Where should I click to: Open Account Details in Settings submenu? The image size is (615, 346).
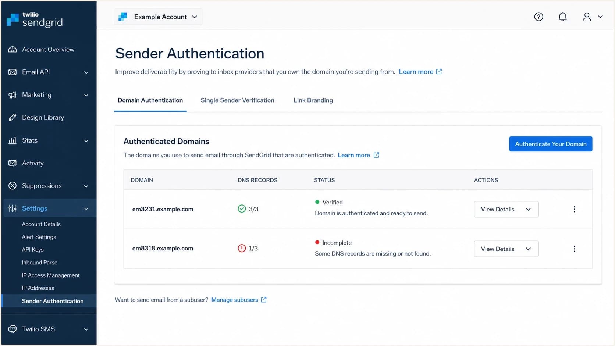(x=41, y=224)
